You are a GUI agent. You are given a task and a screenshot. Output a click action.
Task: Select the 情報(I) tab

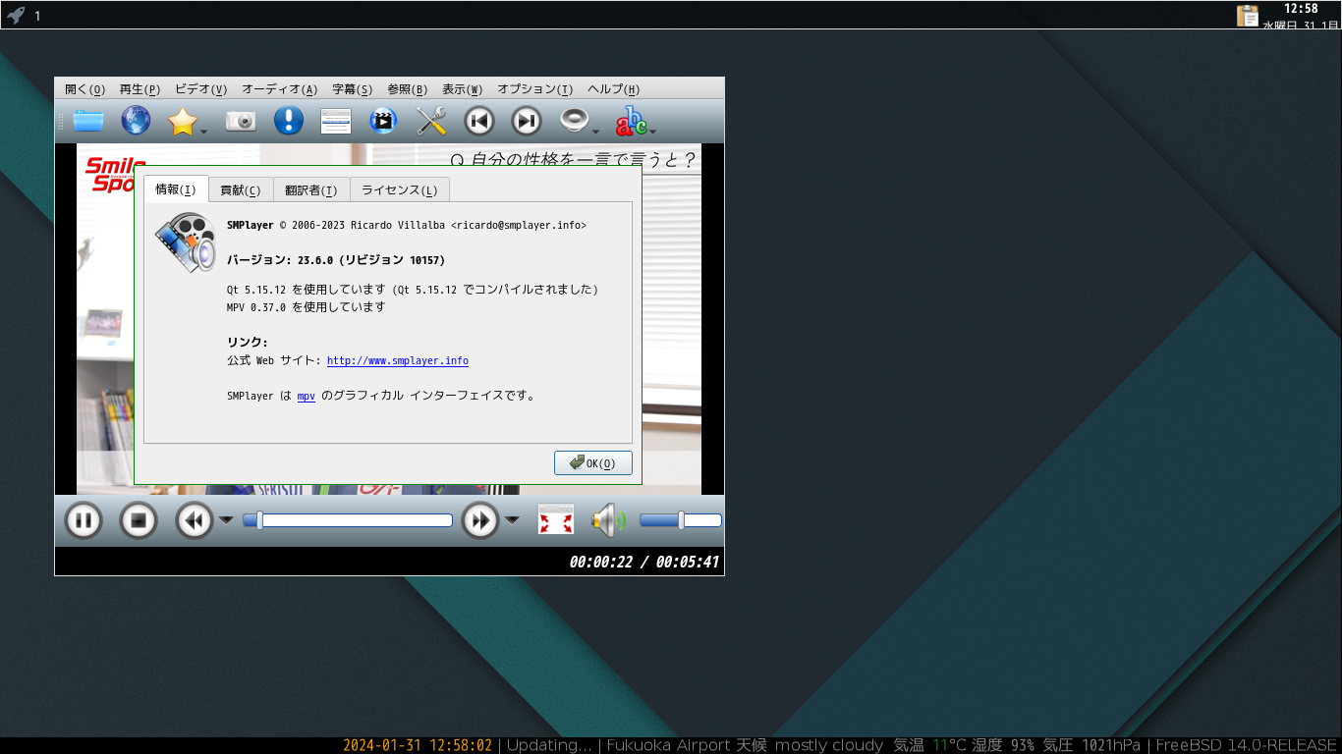(x=176, y=189)
